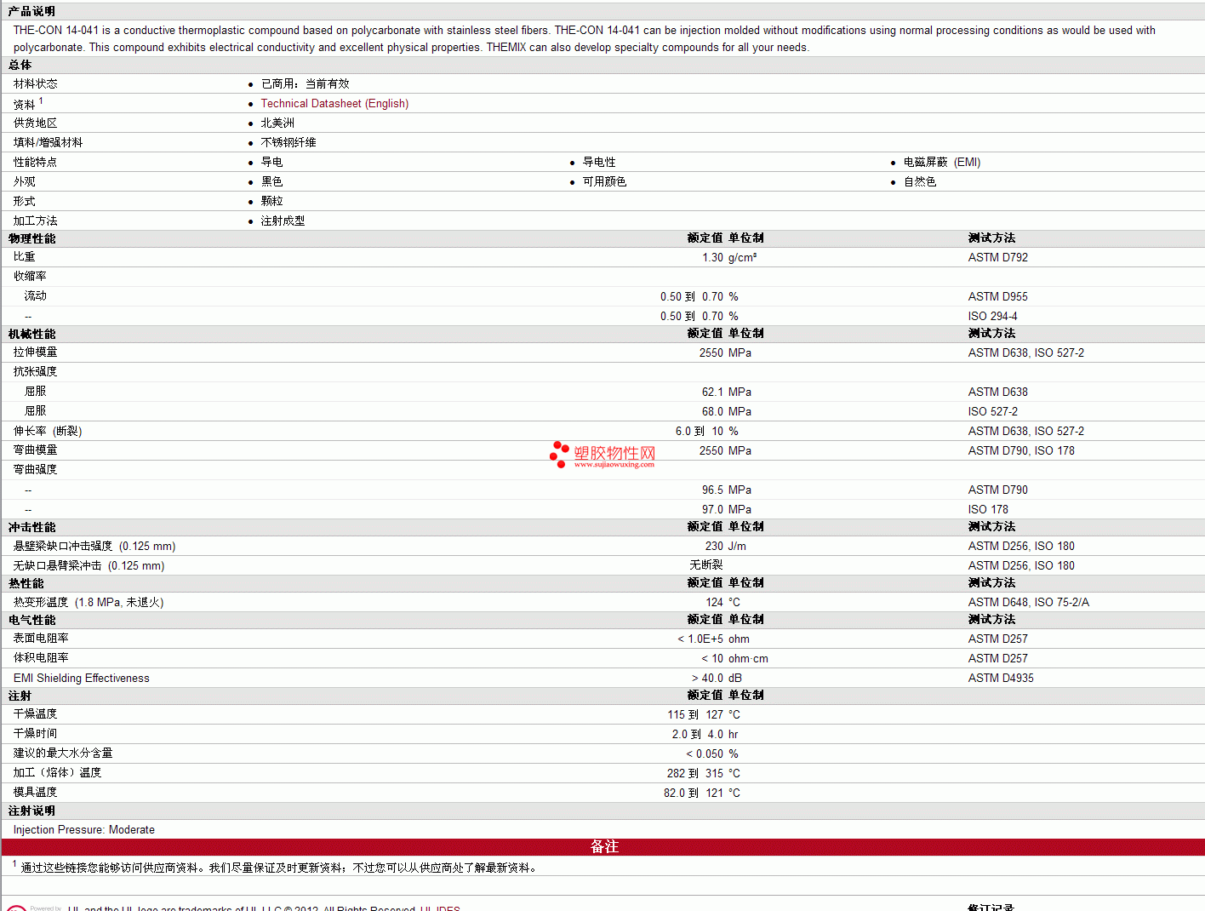Screen dimensions: 1205x911
Task: Select the 96.5 MPa flexural strength value
Action: point(727,490)
